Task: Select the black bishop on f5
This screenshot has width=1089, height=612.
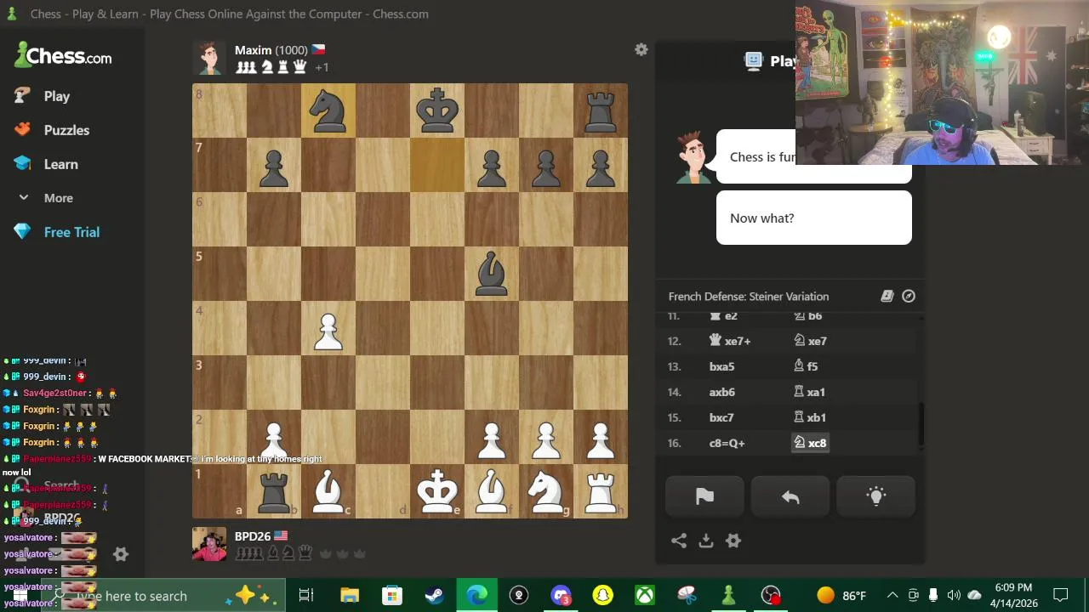Action: tap(492, 274)
